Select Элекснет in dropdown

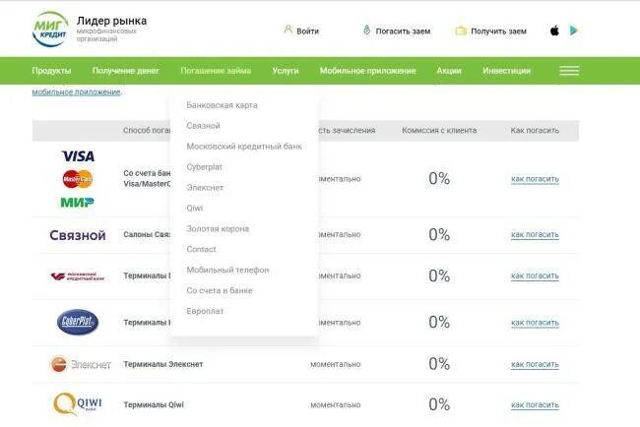(205, 188)
